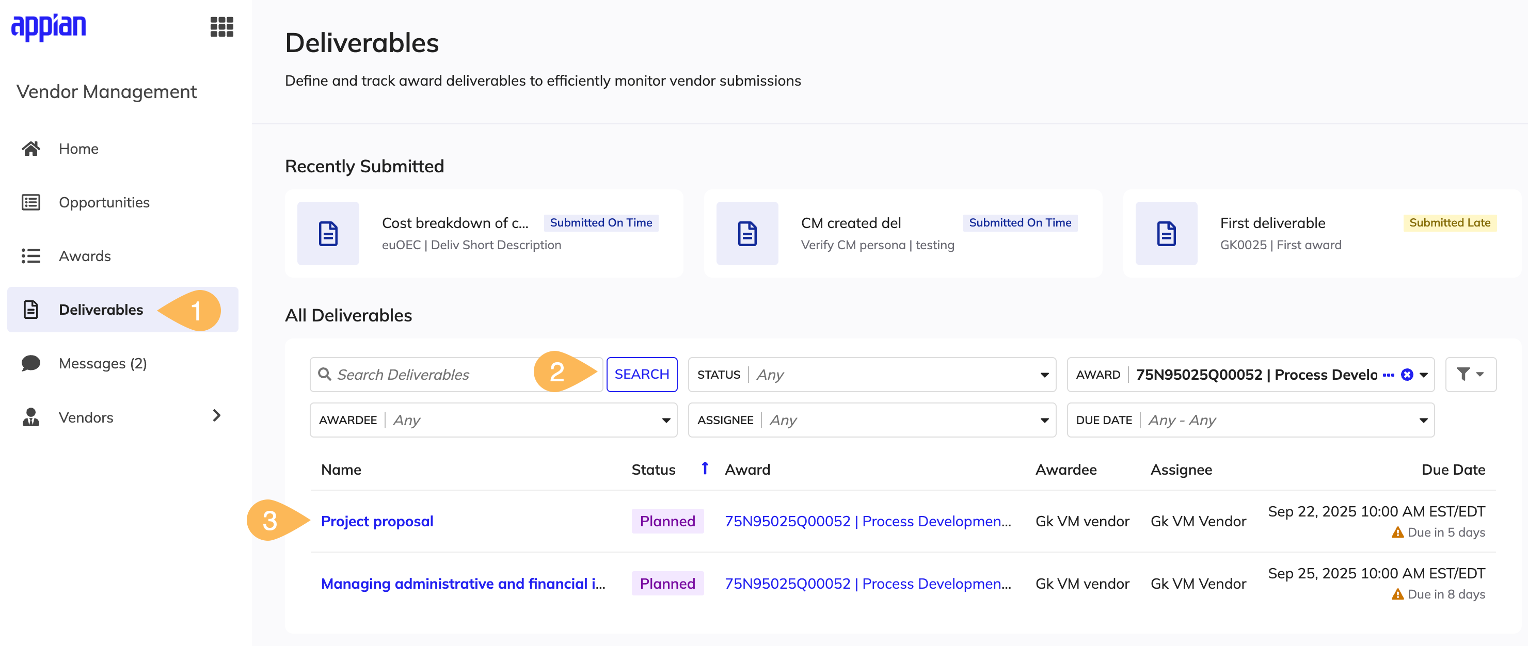
Task: Click the Search Deliverables input field
Action: click(456, 375)
